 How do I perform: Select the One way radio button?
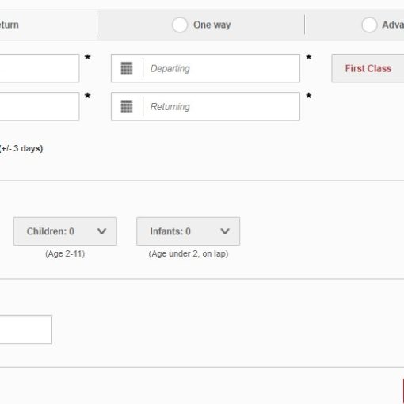point(180,25)
